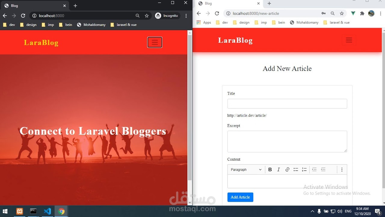Toggle bold formatting in the Content editor

click(x=270, y=169)
